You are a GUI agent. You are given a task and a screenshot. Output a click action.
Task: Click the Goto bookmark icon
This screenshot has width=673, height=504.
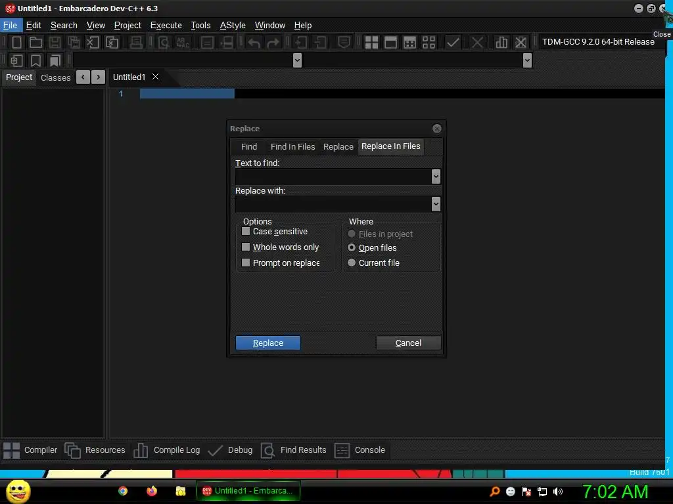(x=55, y=60)
